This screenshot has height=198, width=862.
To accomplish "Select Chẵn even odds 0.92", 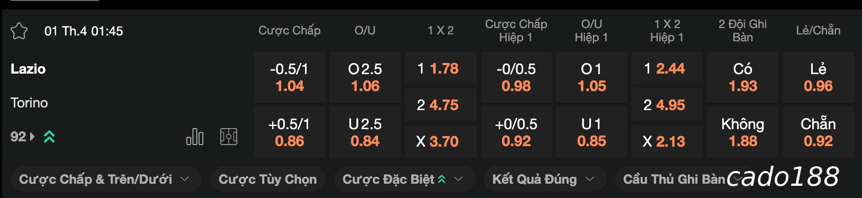I will click(818, 132).
